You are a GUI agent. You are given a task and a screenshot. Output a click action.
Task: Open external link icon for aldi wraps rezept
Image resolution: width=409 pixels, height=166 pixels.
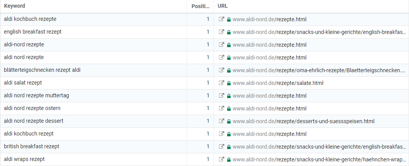[x=221, y=159]
